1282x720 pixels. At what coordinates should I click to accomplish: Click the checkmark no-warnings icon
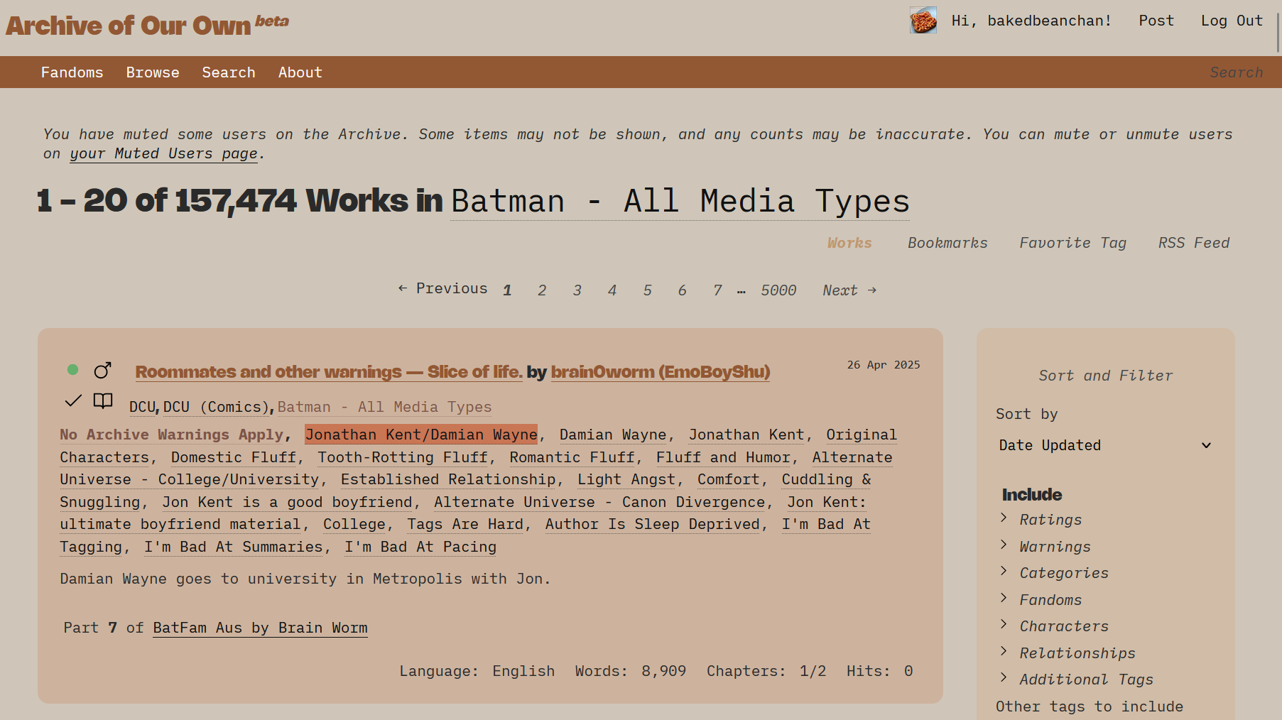(x=73, y=400)
